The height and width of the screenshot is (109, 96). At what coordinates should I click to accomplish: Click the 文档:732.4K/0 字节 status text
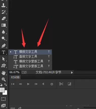(x=49, y=72)
